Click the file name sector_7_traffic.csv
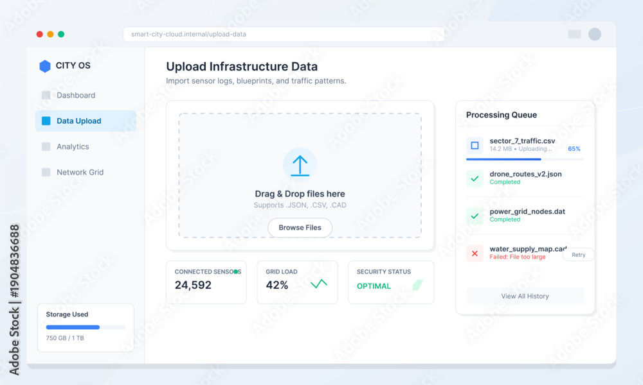This screenshot has height=385, width=643. point(522,141)
